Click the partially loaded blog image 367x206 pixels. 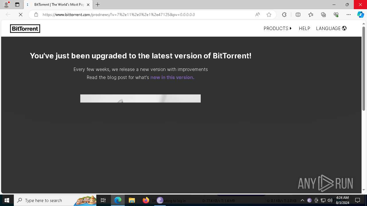(x=140, y=98)
